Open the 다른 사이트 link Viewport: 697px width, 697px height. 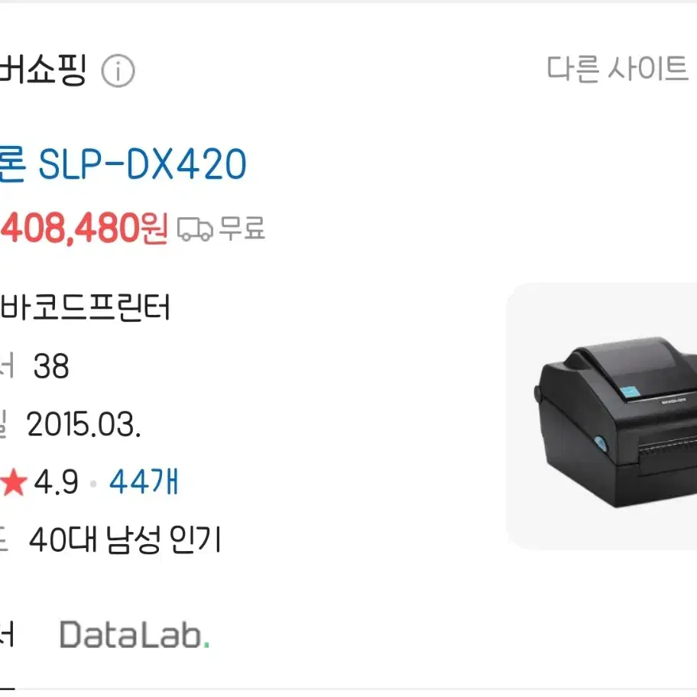pyautogui.click(x=617, y=69)
